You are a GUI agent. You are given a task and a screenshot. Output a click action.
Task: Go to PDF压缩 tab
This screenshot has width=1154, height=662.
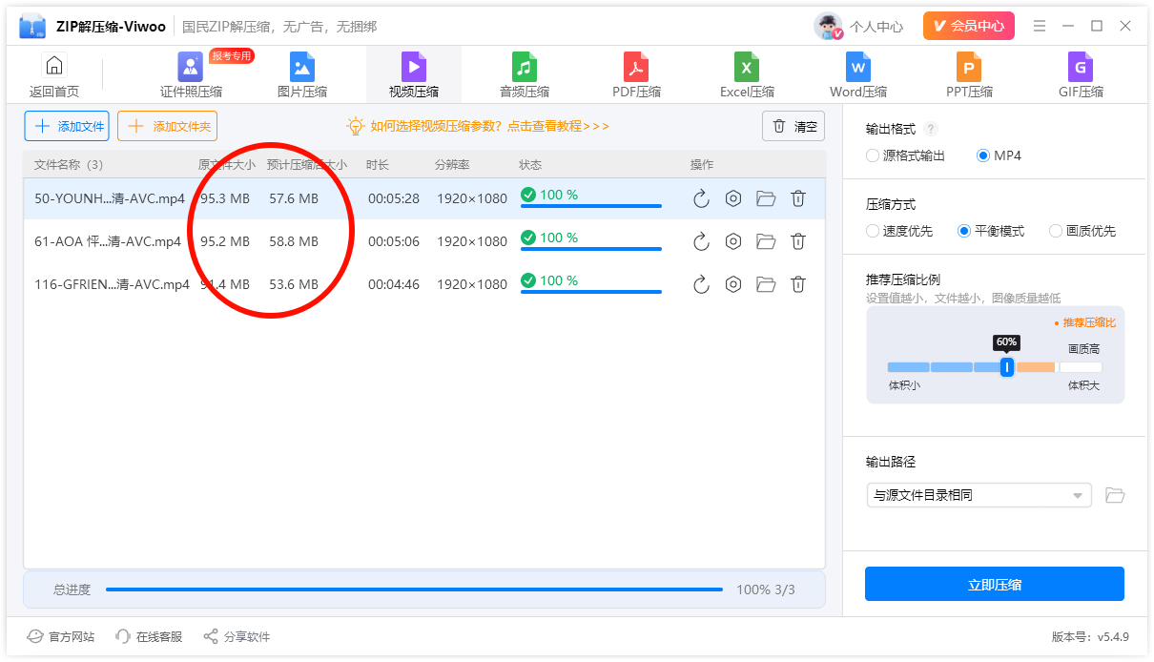(x=636, y=75)
